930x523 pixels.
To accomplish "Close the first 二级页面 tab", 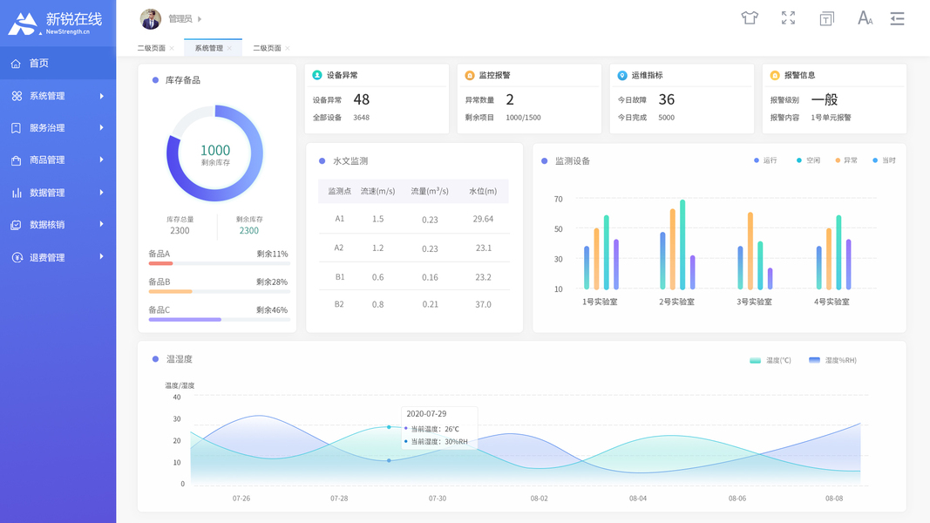I will point(172,48).
